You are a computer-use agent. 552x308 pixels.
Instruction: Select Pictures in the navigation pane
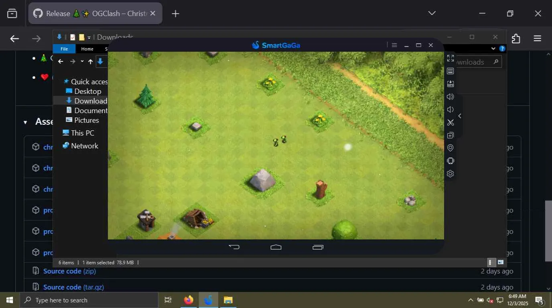click(x=82, y=120)
